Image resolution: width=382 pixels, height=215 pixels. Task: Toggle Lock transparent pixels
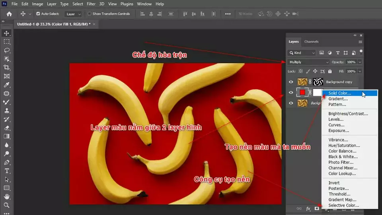coord(301,71)
